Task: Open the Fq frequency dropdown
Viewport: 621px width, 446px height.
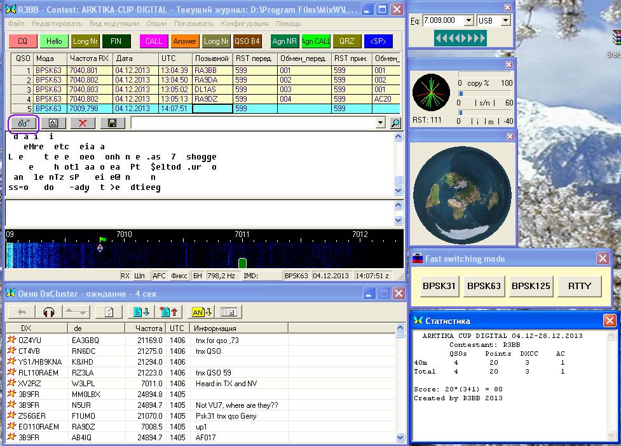Action: [x=468, y=21]
